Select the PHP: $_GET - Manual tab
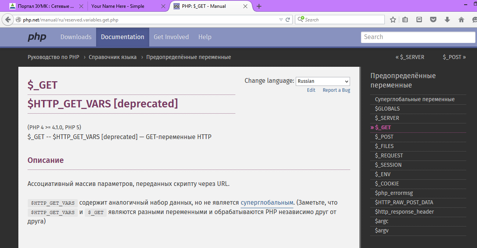The image size is (477, 248). tap(211, 6)
